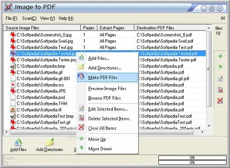Click the lower 0% progress bar

pos(192,163)
